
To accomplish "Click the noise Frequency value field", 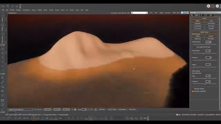I will 208,81.
